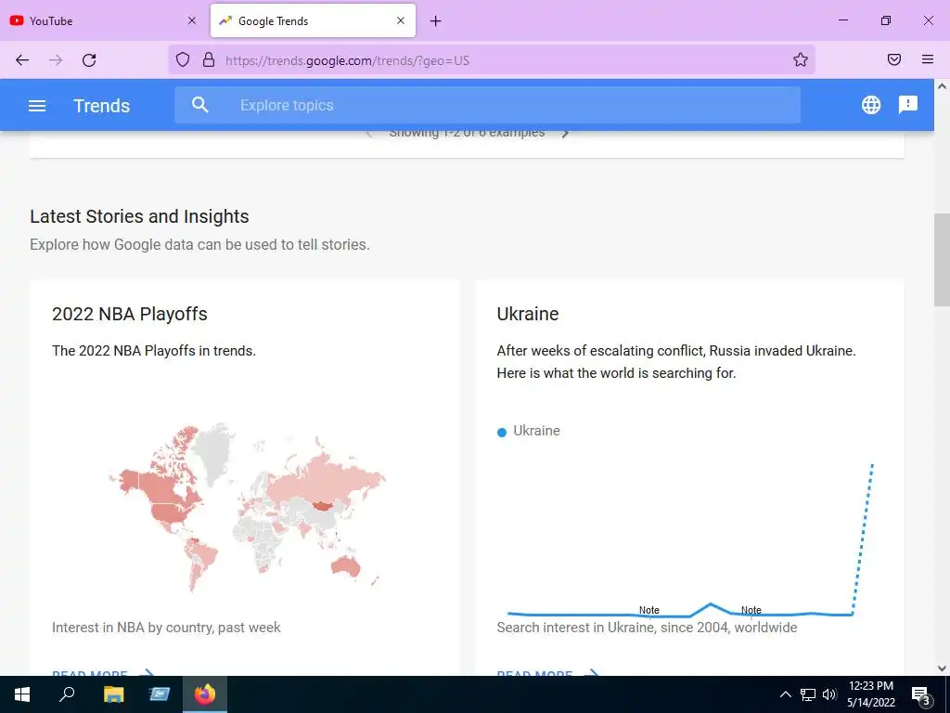Click 'Search interest in Ukraine, since 2004' caption

647,628
